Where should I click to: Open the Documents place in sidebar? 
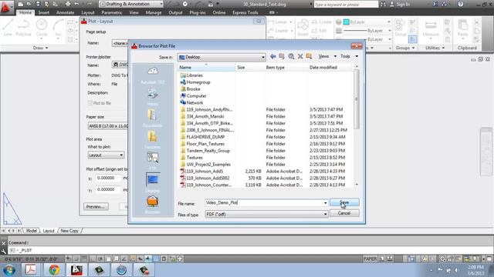point(153,118)
